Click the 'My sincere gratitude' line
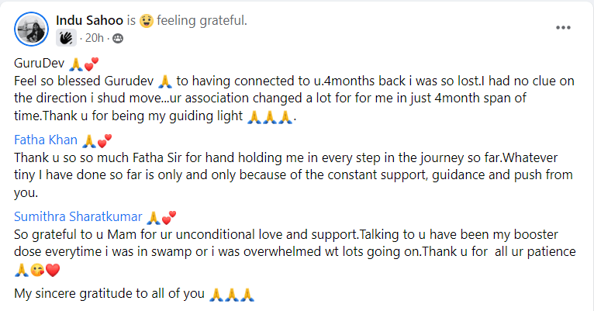Viewport: 594px width, 311px height. [x=110, y=294]
